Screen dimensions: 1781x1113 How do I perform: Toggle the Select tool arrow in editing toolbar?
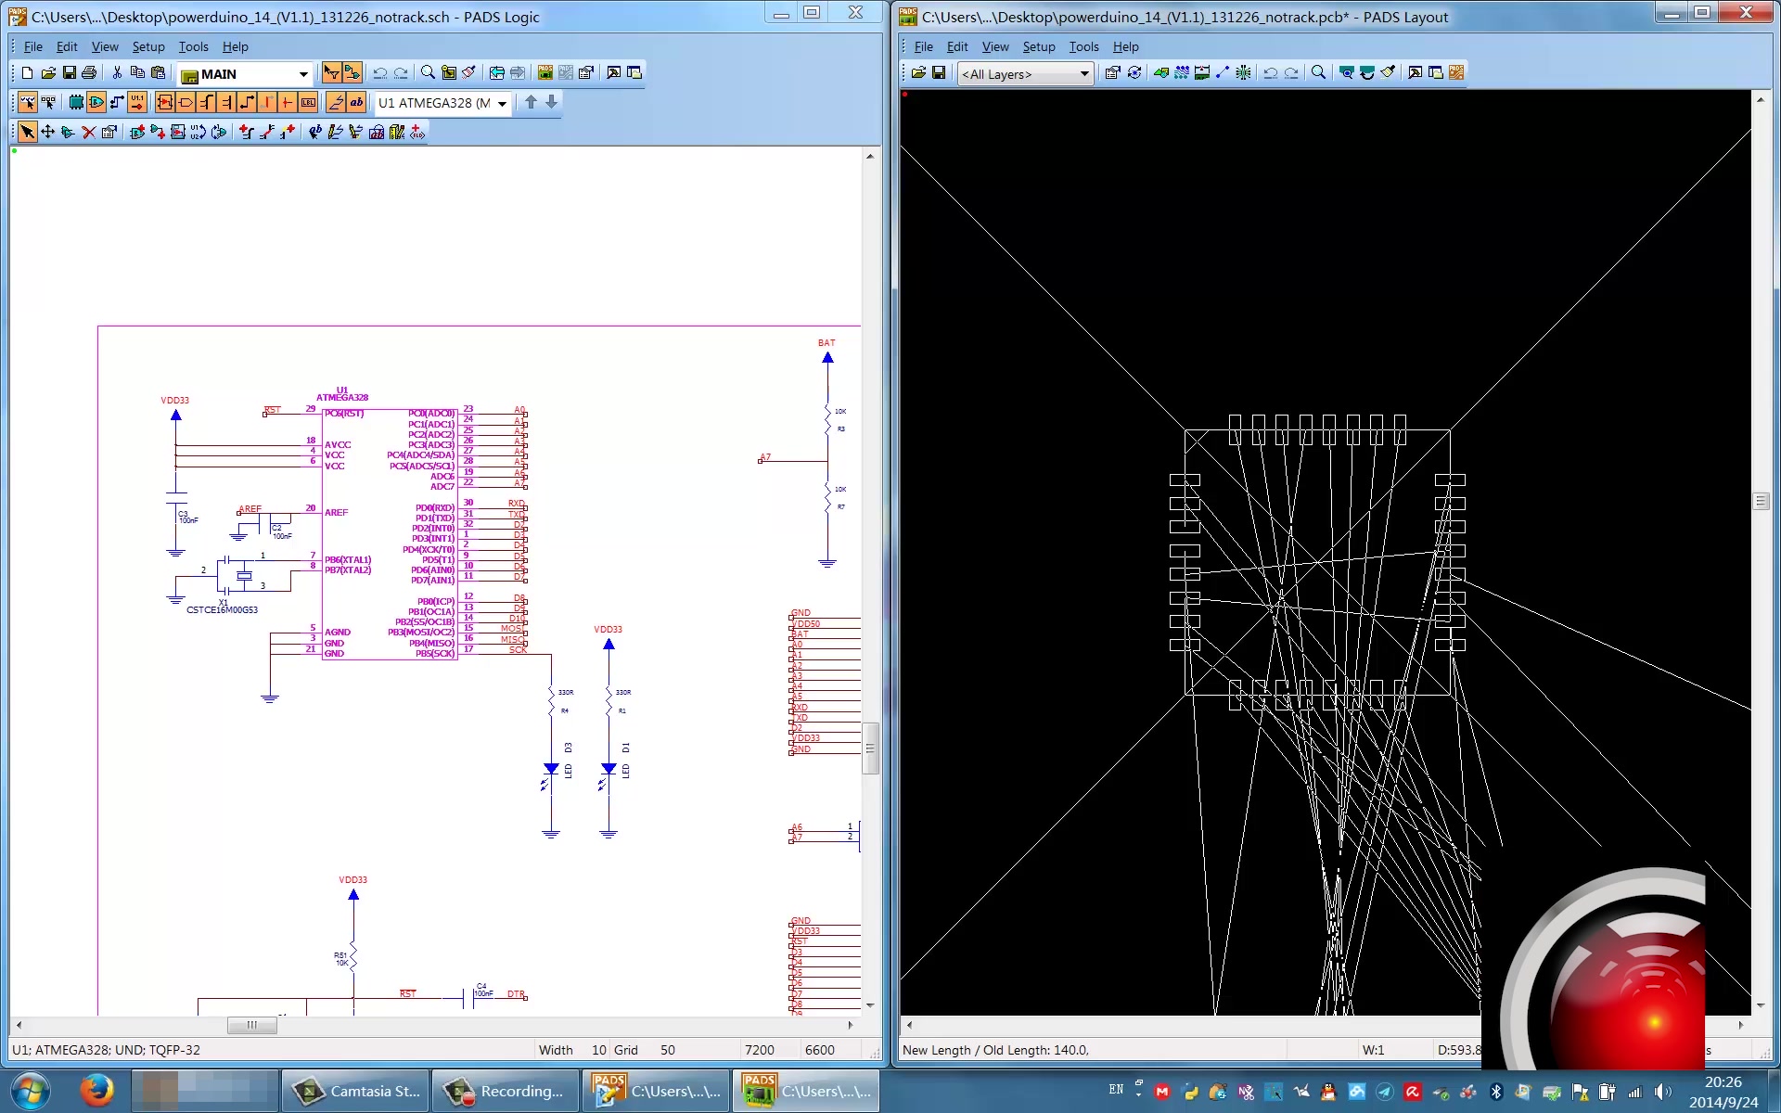click(x=28, y=132)
